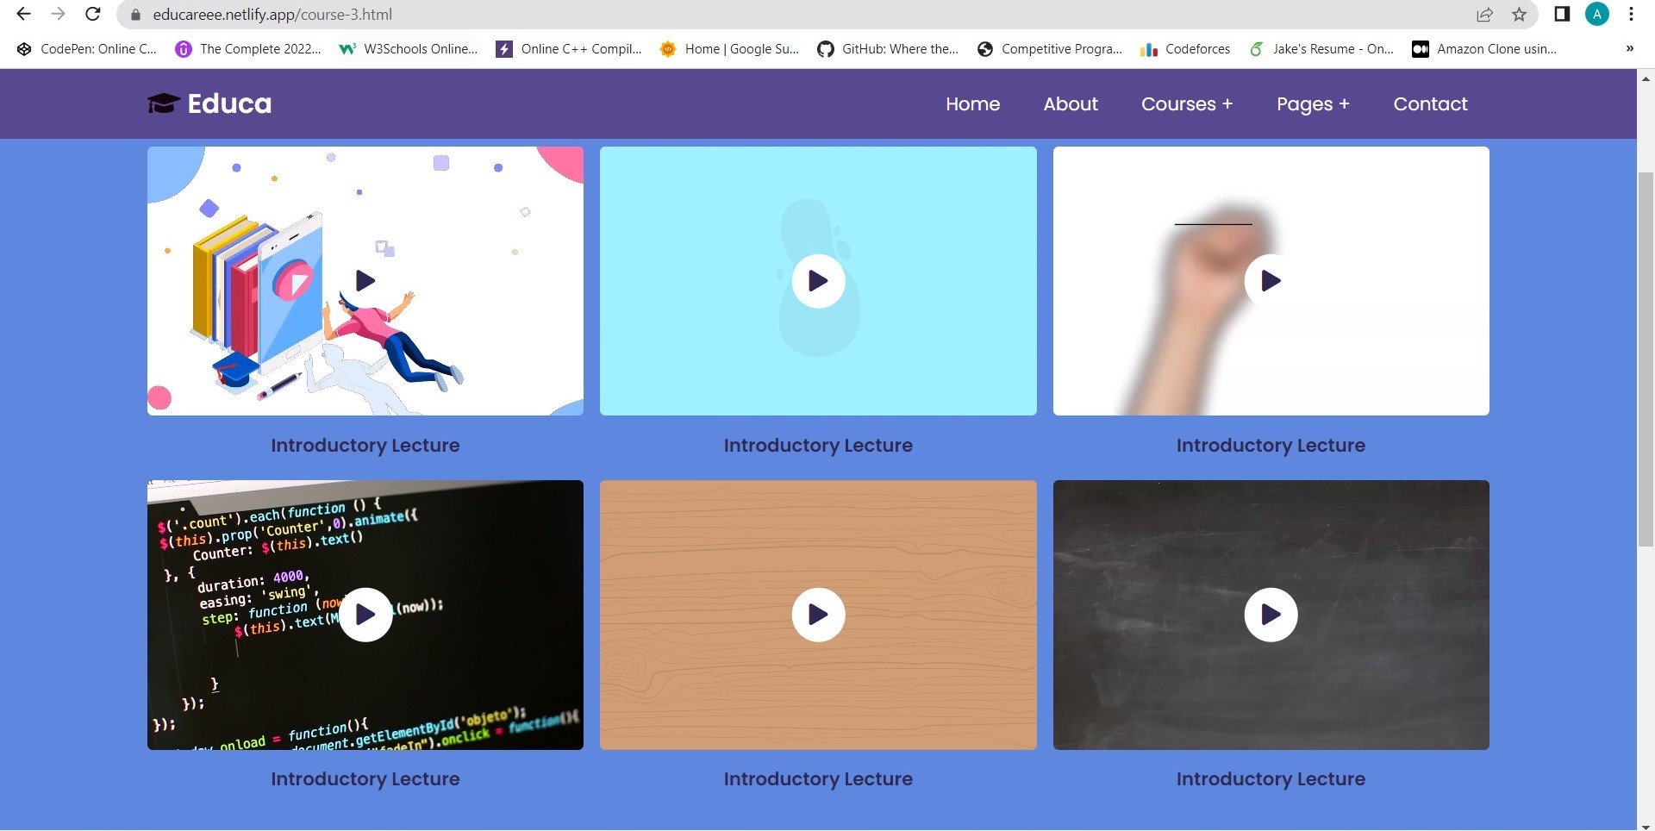
Task: Open the bookmarks overflow chevron
Action: (x=1630, y=49)
